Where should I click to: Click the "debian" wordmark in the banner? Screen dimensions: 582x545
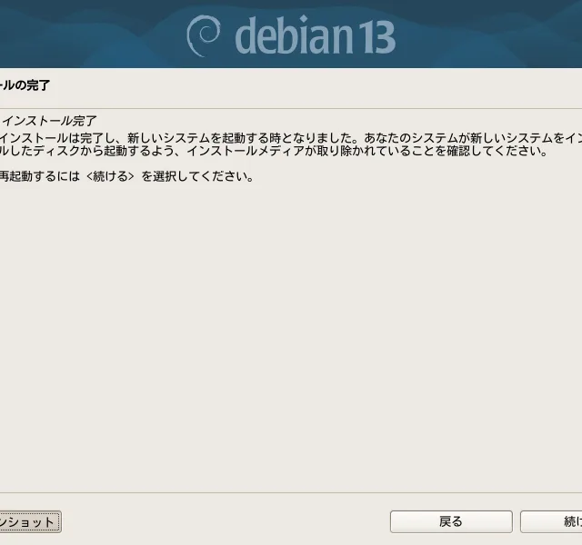click(x=295, y=36)
